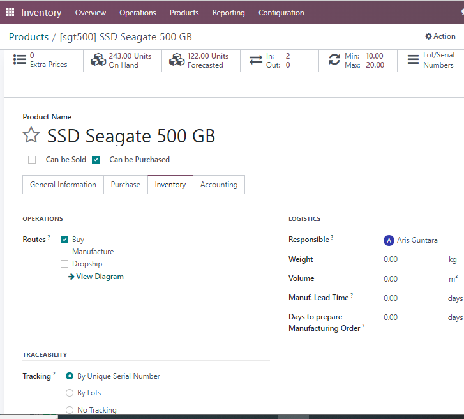Show help tooltip next to Routes
This screenshot has width=464, height=419.
pos(49,237)
